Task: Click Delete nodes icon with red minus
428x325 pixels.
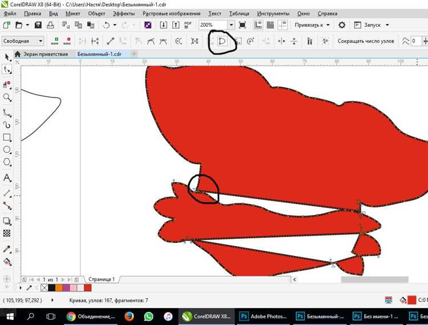Action: tap(67, 41)
